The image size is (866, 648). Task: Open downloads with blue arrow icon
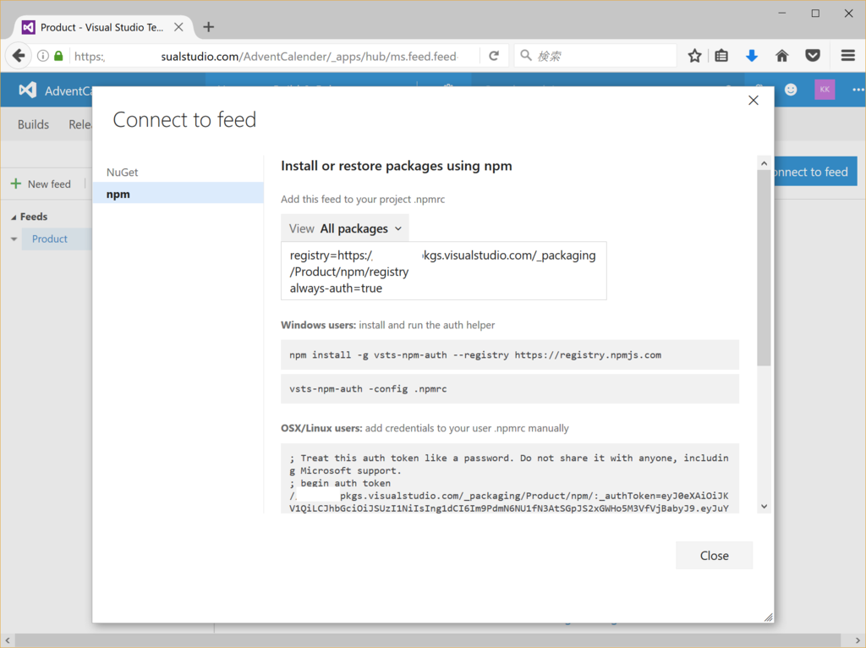pos(752,56)
